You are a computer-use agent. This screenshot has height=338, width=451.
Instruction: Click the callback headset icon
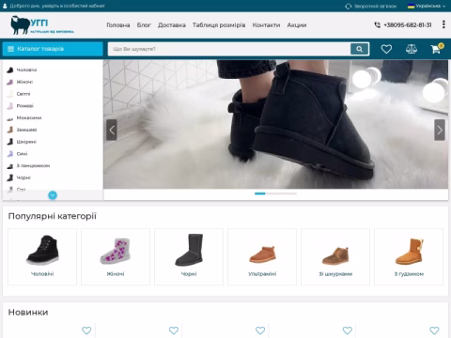(x=349, y=6)
